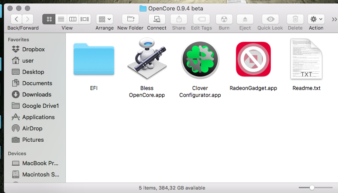The height and width of the screenshot is (193, 338).
Task: Click the OpenCore 0.9.4 beta title folder icon
Action: 143,9
